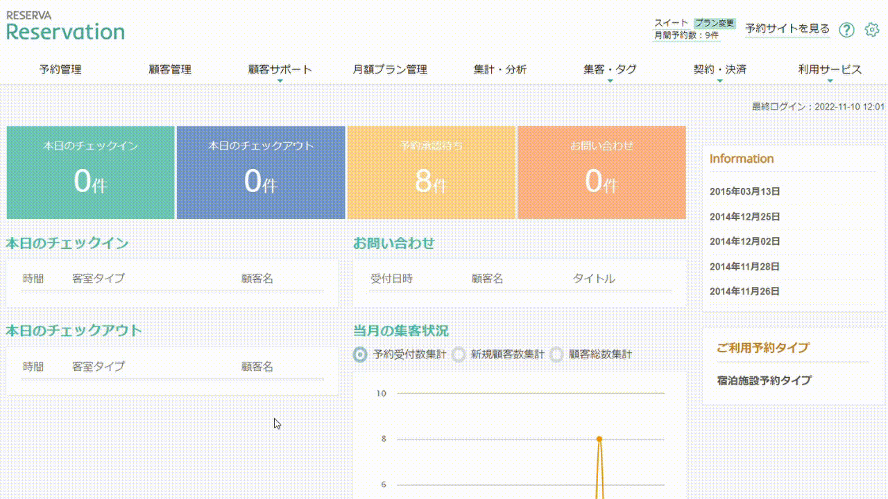888x499 pixels.
Task: Open Information entry 2014年12月25日
Action: pyautogui.click(x=745, y=217)
